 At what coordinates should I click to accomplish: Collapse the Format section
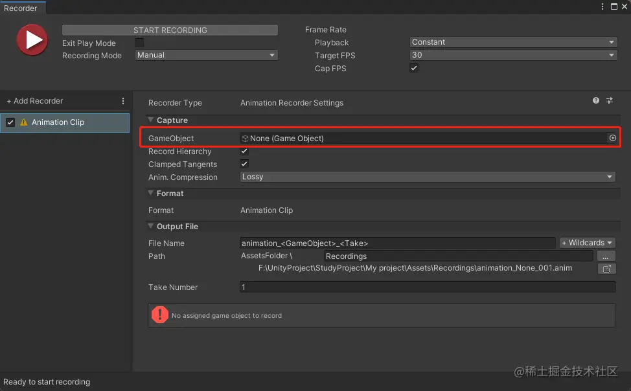coord(150,193)
